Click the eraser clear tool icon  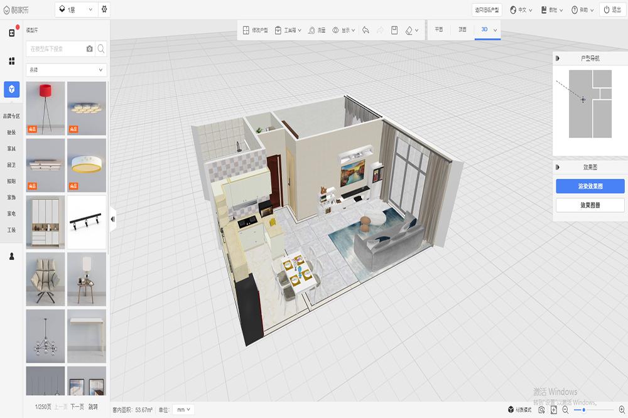[409, 30]
